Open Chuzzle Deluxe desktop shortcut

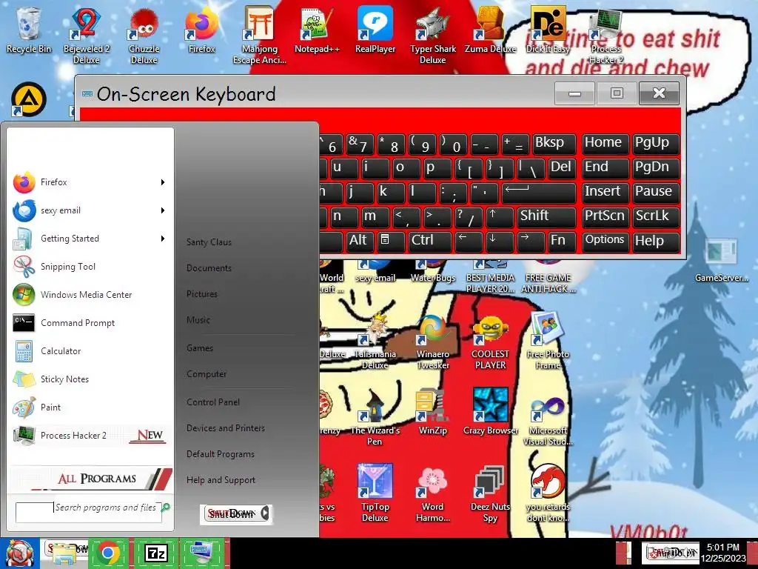144,36
